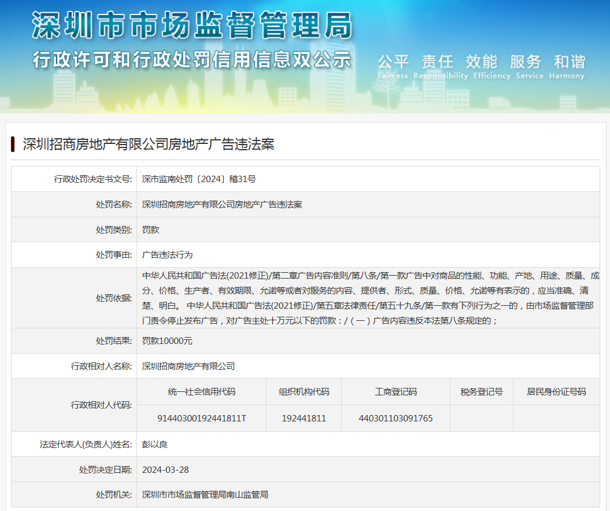Click the 法定代表人(负责人)姓名 row label
Viewport: 610px width, 511px height.
click(x=86, y=444)
